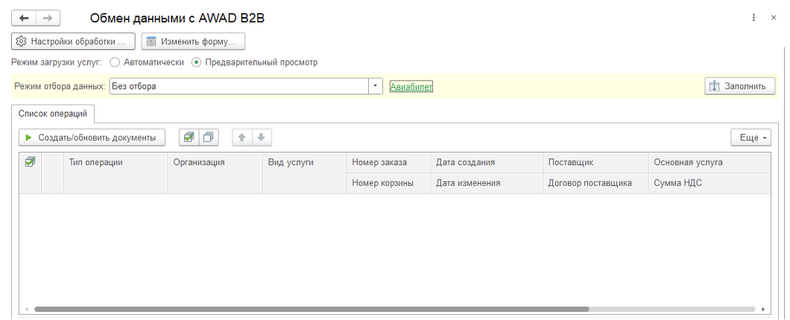Click the uncheck all rows icon
The width and height of the screenshot is (790, 320).
208,137
